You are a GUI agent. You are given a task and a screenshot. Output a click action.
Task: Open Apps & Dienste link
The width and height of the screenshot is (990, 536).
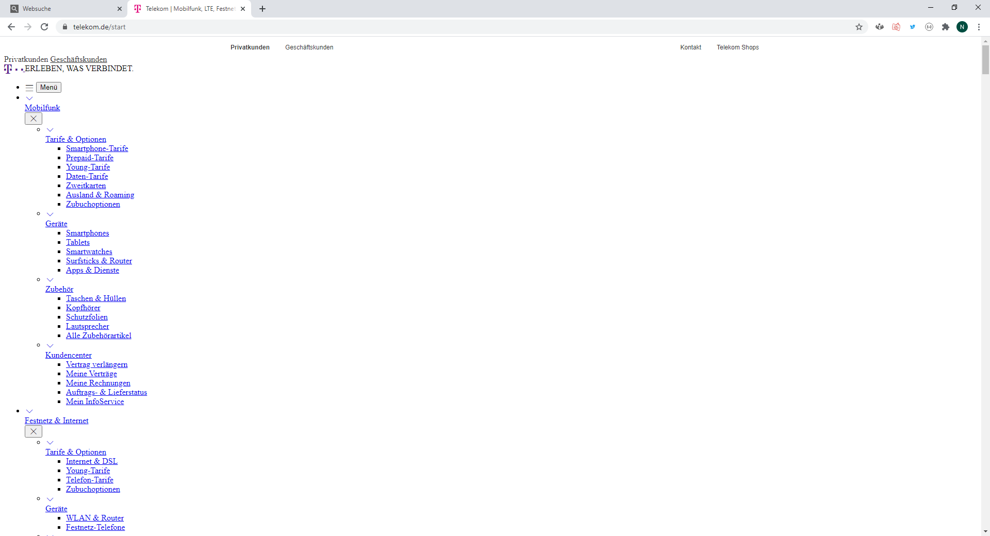(93, 270)
